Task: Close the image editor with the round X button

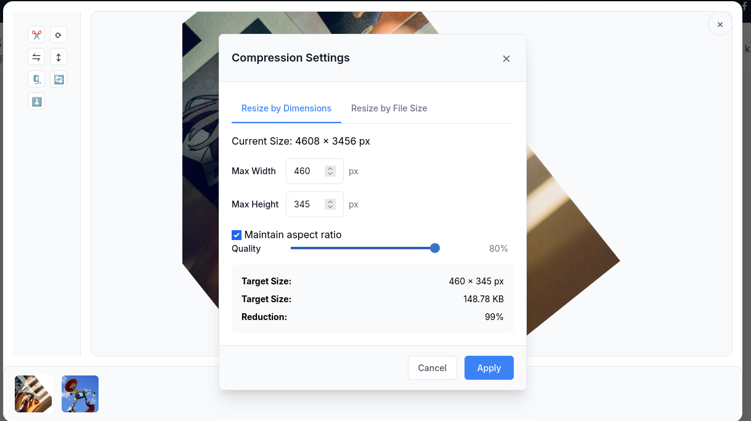Action: (720, 25)
